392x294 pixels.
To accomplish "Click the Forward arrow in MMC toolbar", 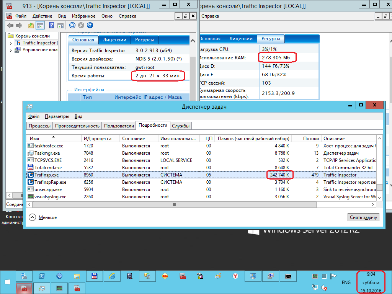I will pos(19,25).
